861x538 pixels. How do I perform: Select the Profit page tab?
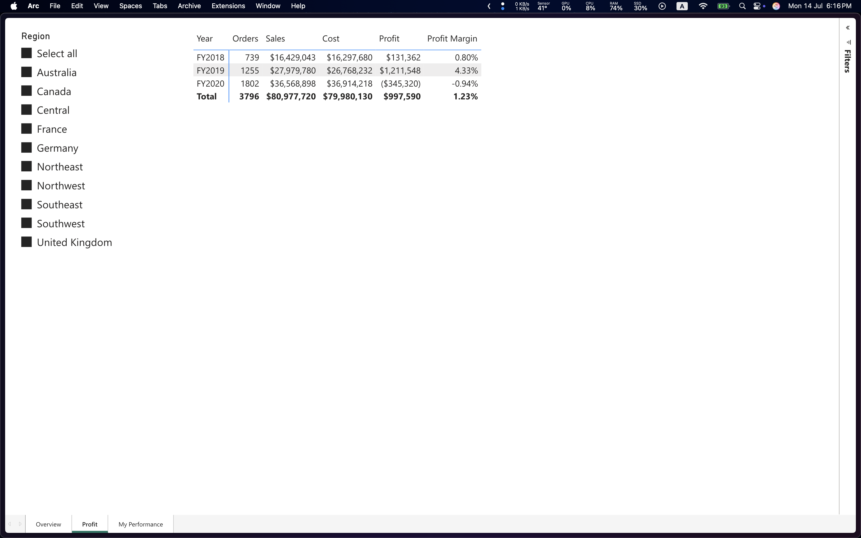(90, 524)
